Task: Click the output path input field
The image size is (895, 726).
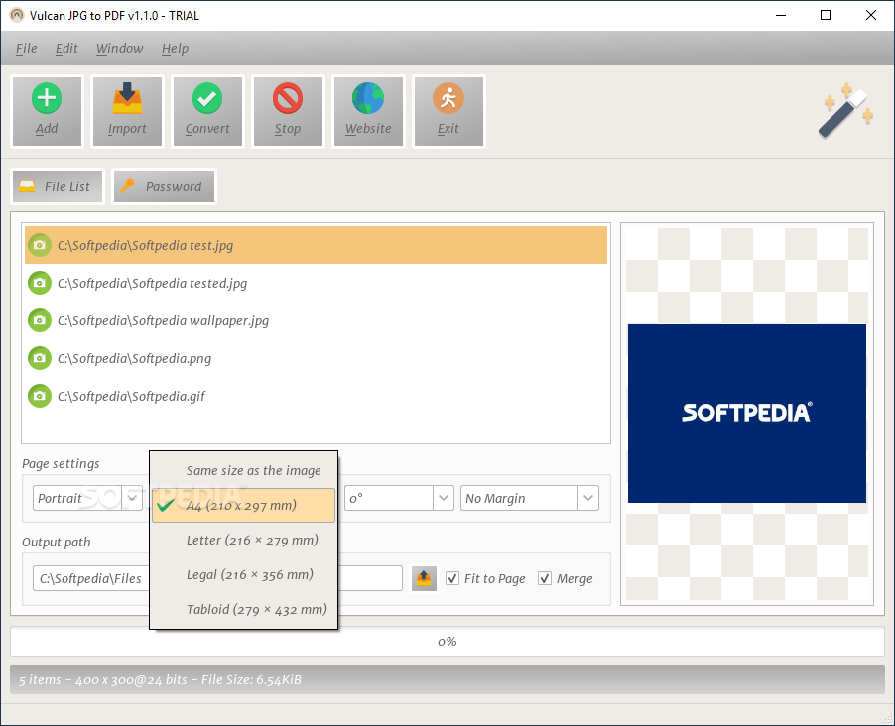Action: pyautogui.click(x=217, y=579)
